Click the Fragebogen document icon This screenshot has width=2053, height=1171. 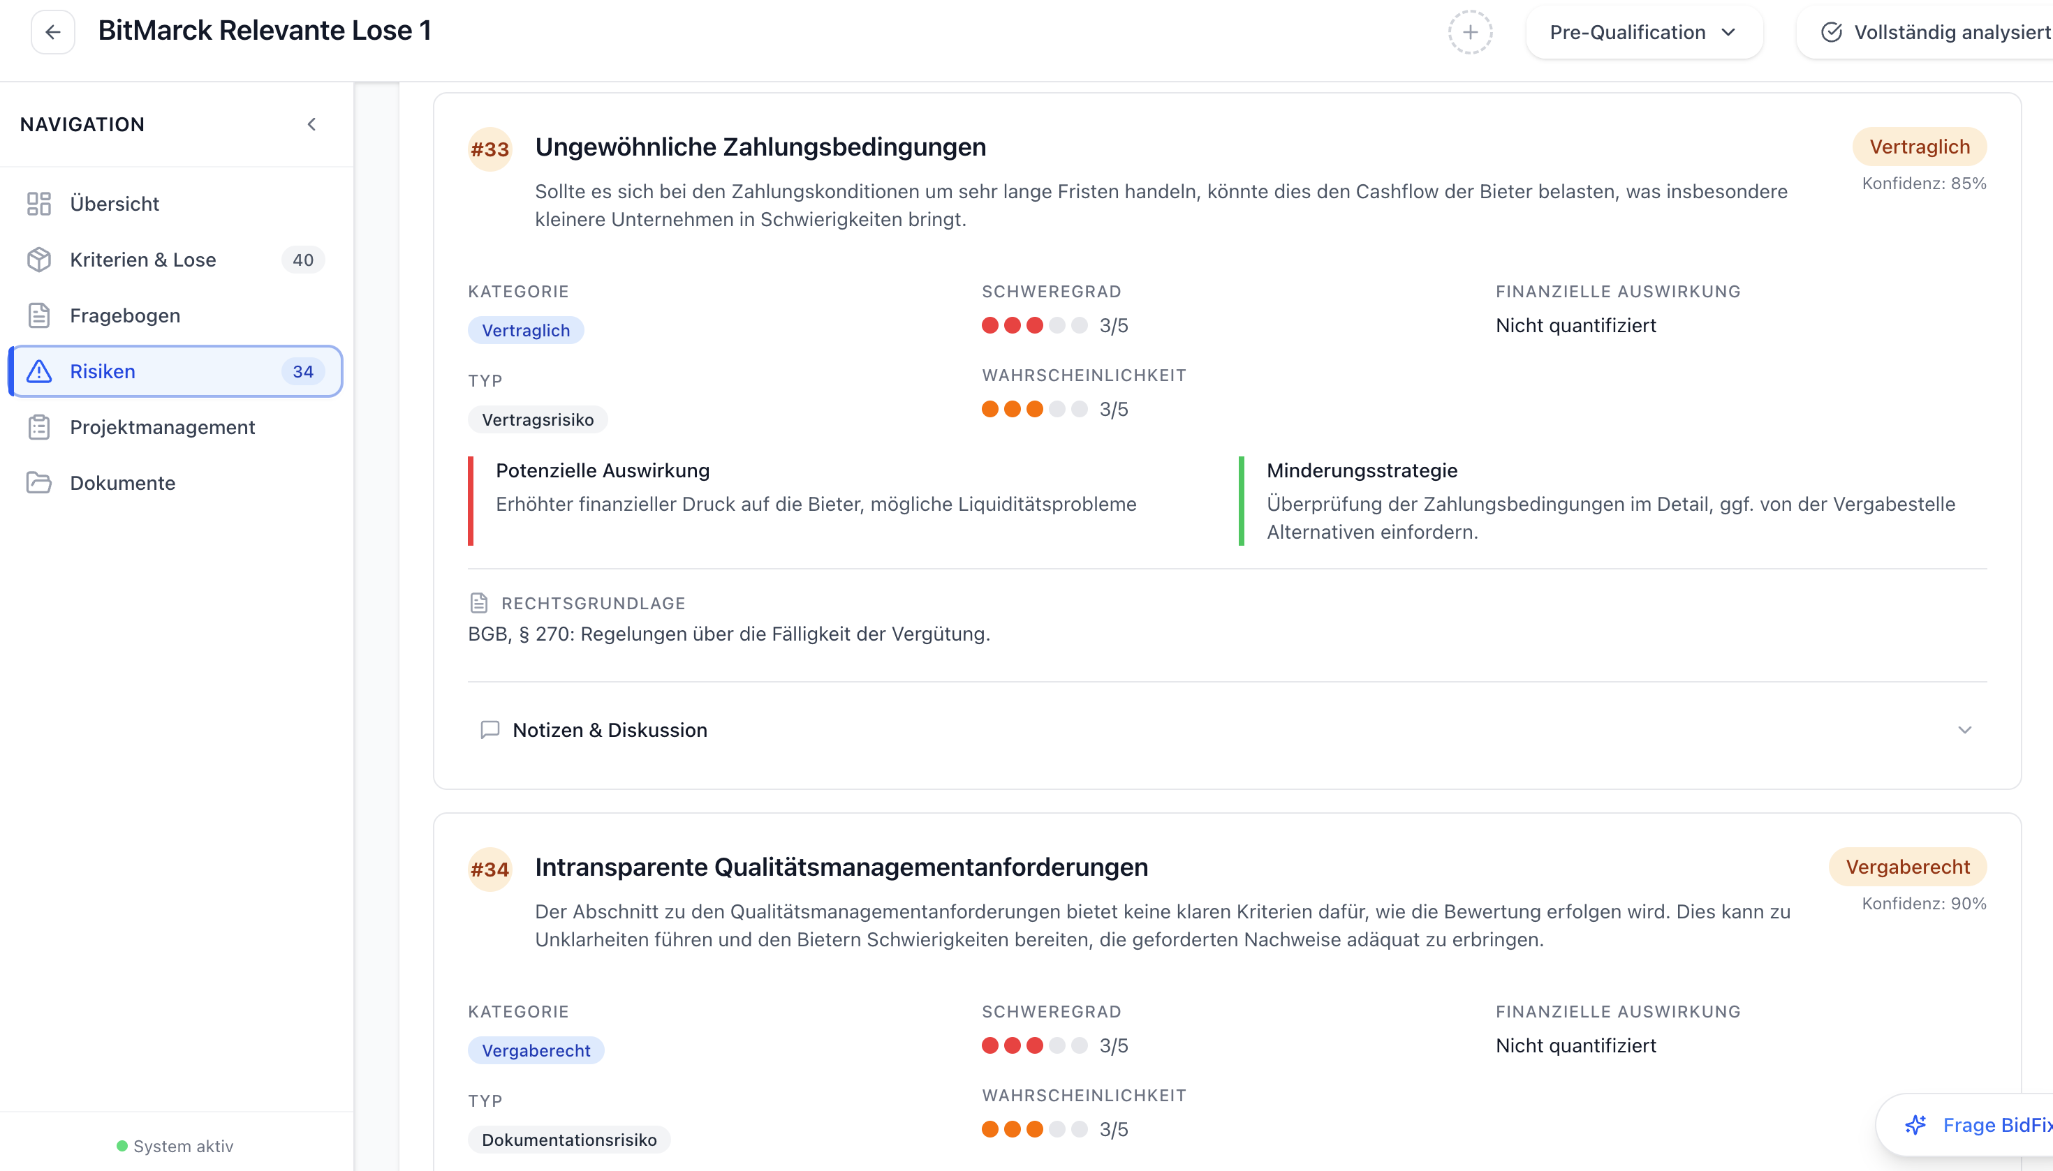[38, 315]
